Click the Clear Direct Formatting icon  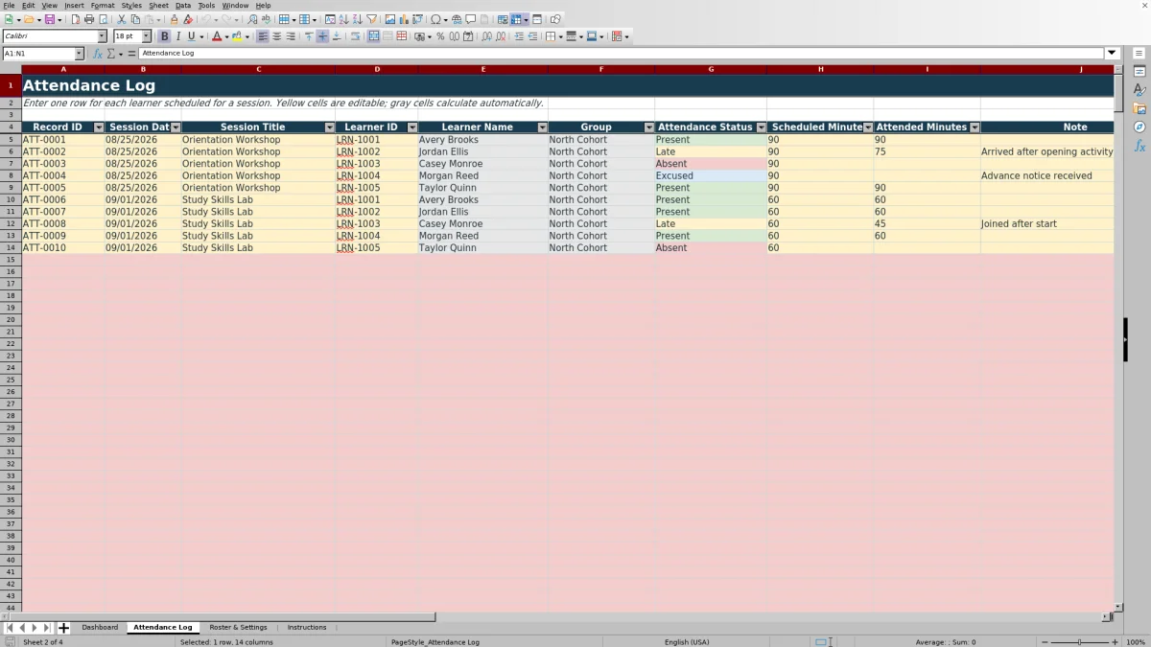coord(188,19)
